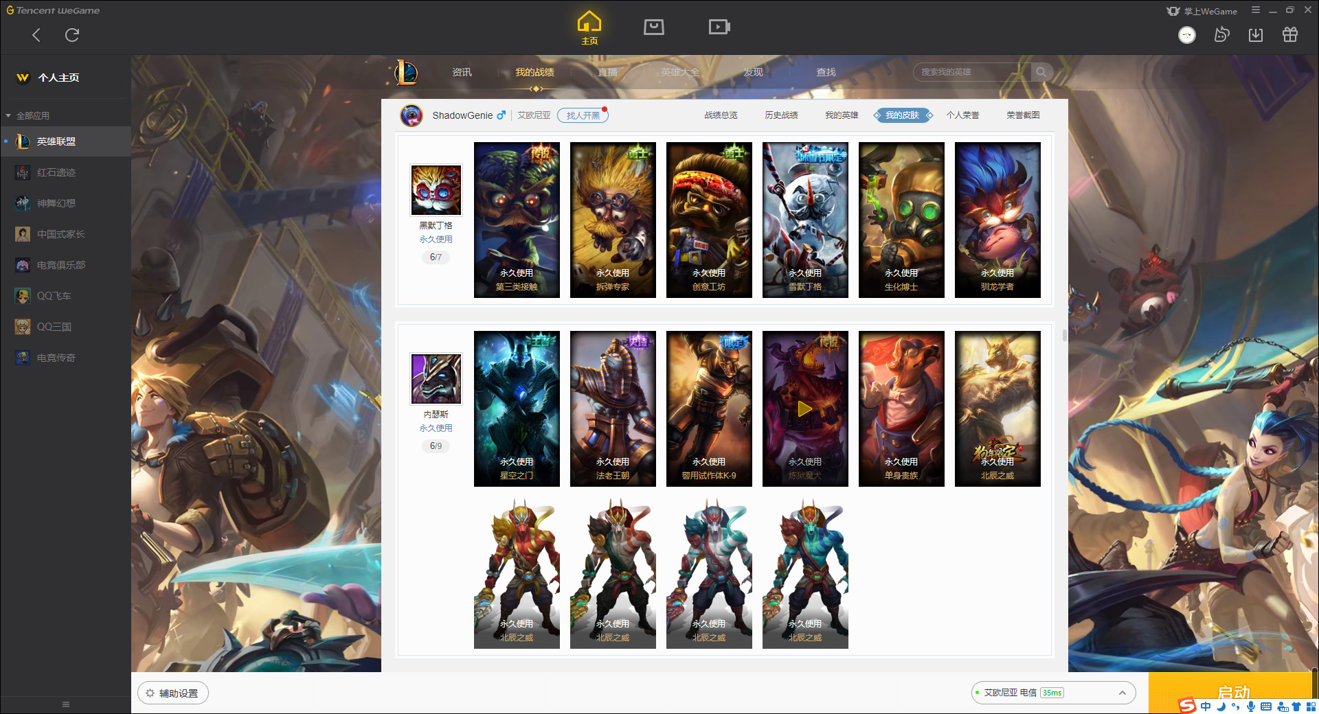Click the sidebar bottom grip handle
1319x714 pixels.
coord(66,704)
